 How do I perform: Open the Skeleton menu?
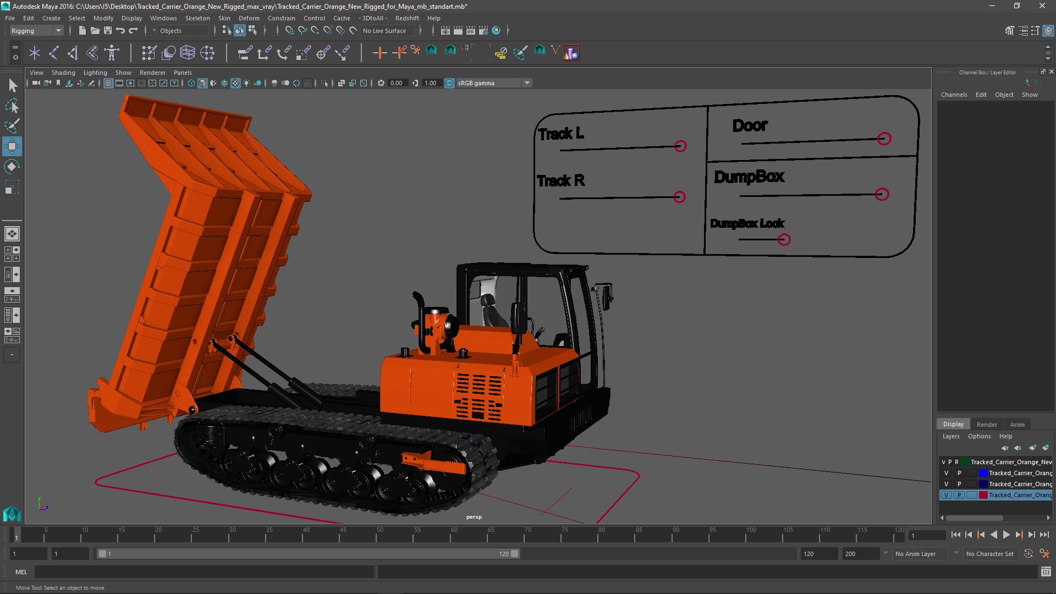pyautogui.click(x=197, y=18)
